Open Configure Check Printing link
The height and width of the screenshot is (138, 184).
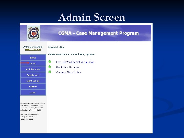[x=68, y=72]
